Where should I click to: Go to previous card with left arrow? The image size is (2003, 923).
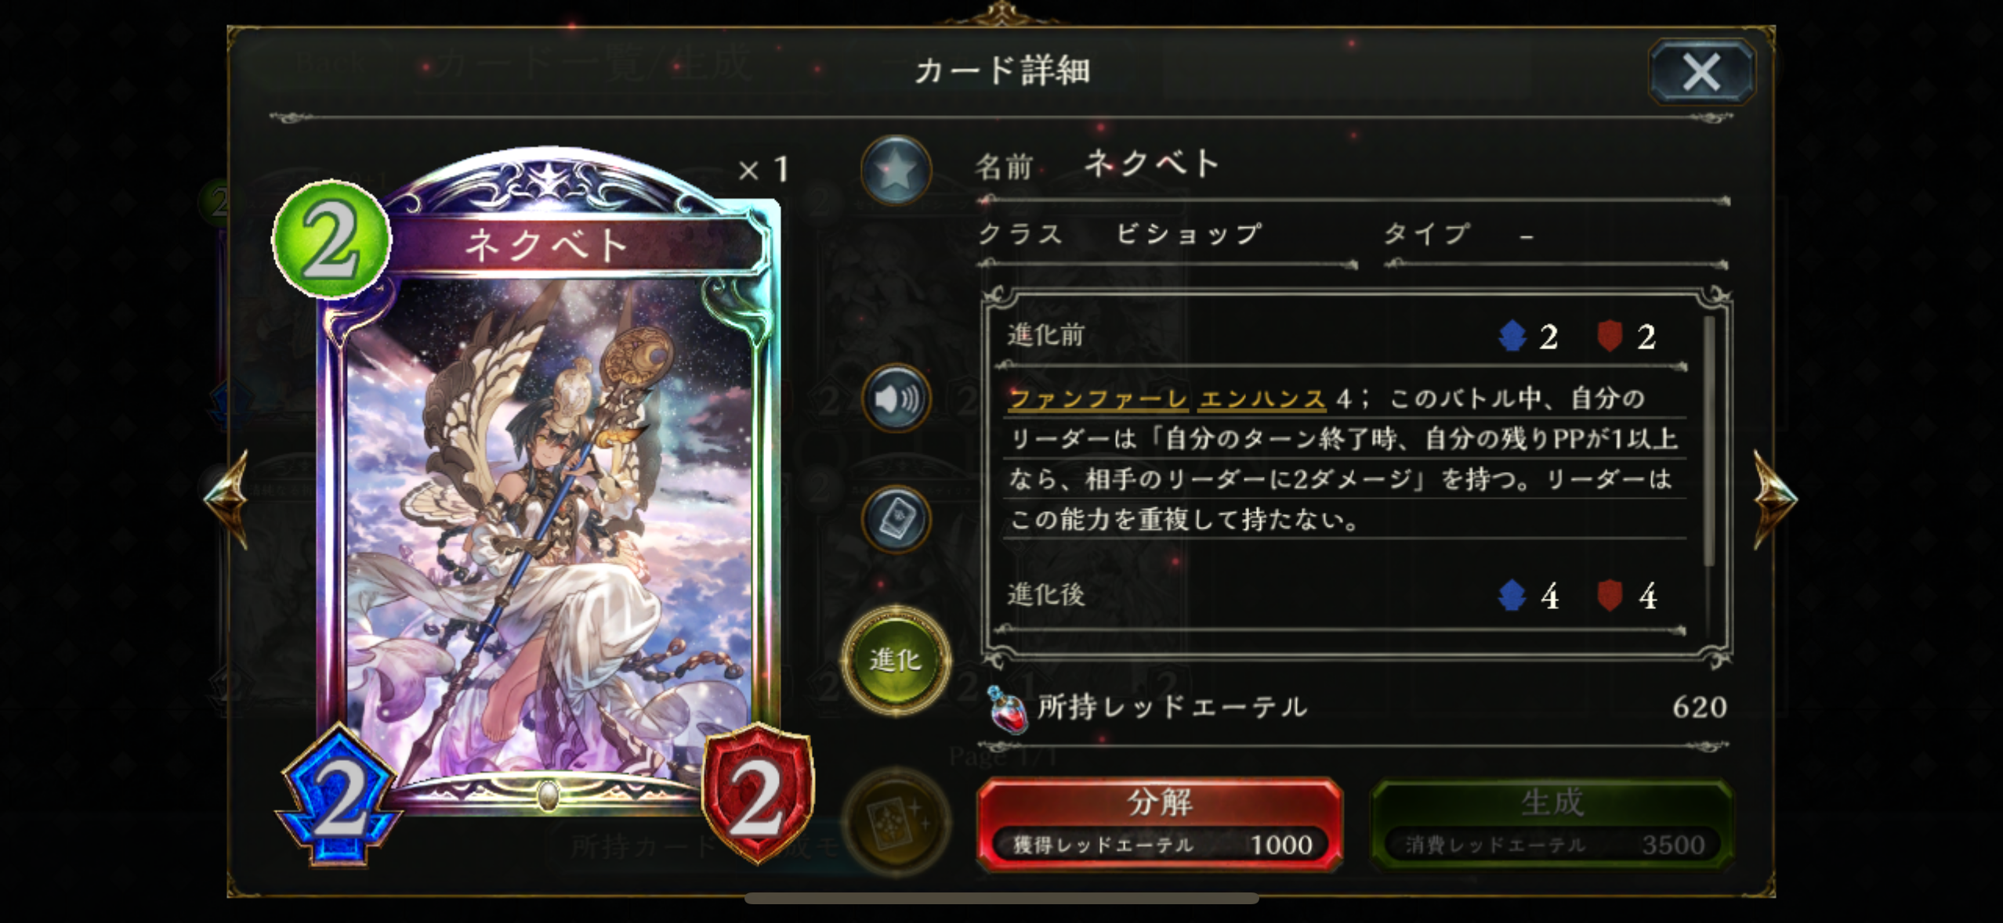227,498
